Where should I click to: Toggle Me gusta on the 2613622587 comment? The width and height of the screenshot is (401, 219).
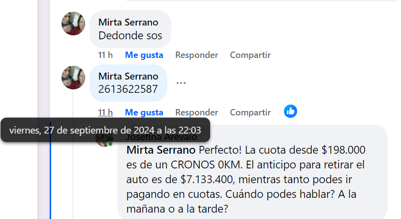(x=144, y=112)
